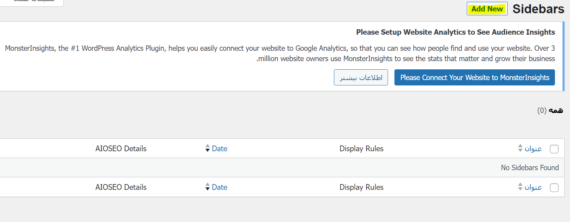Sort by عنوان in the table header
Screen dimensions: 570x222
tap(533, 148)
